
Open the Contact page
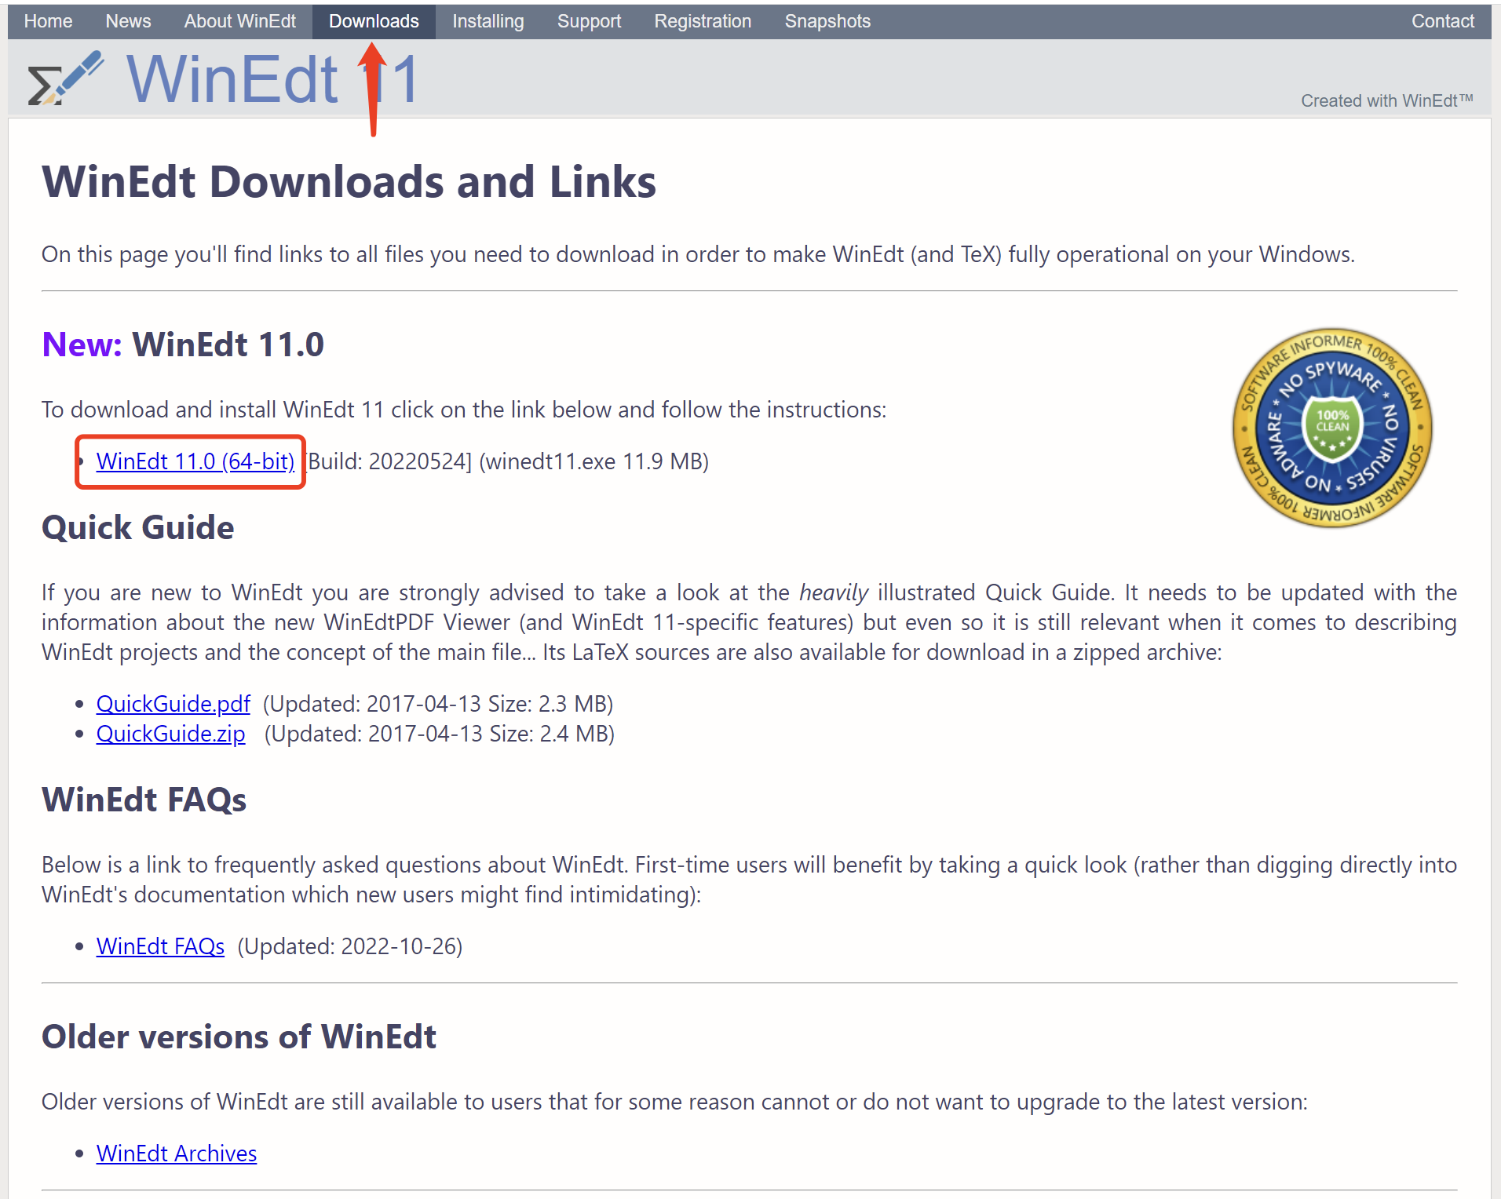tap(1442, 21)
